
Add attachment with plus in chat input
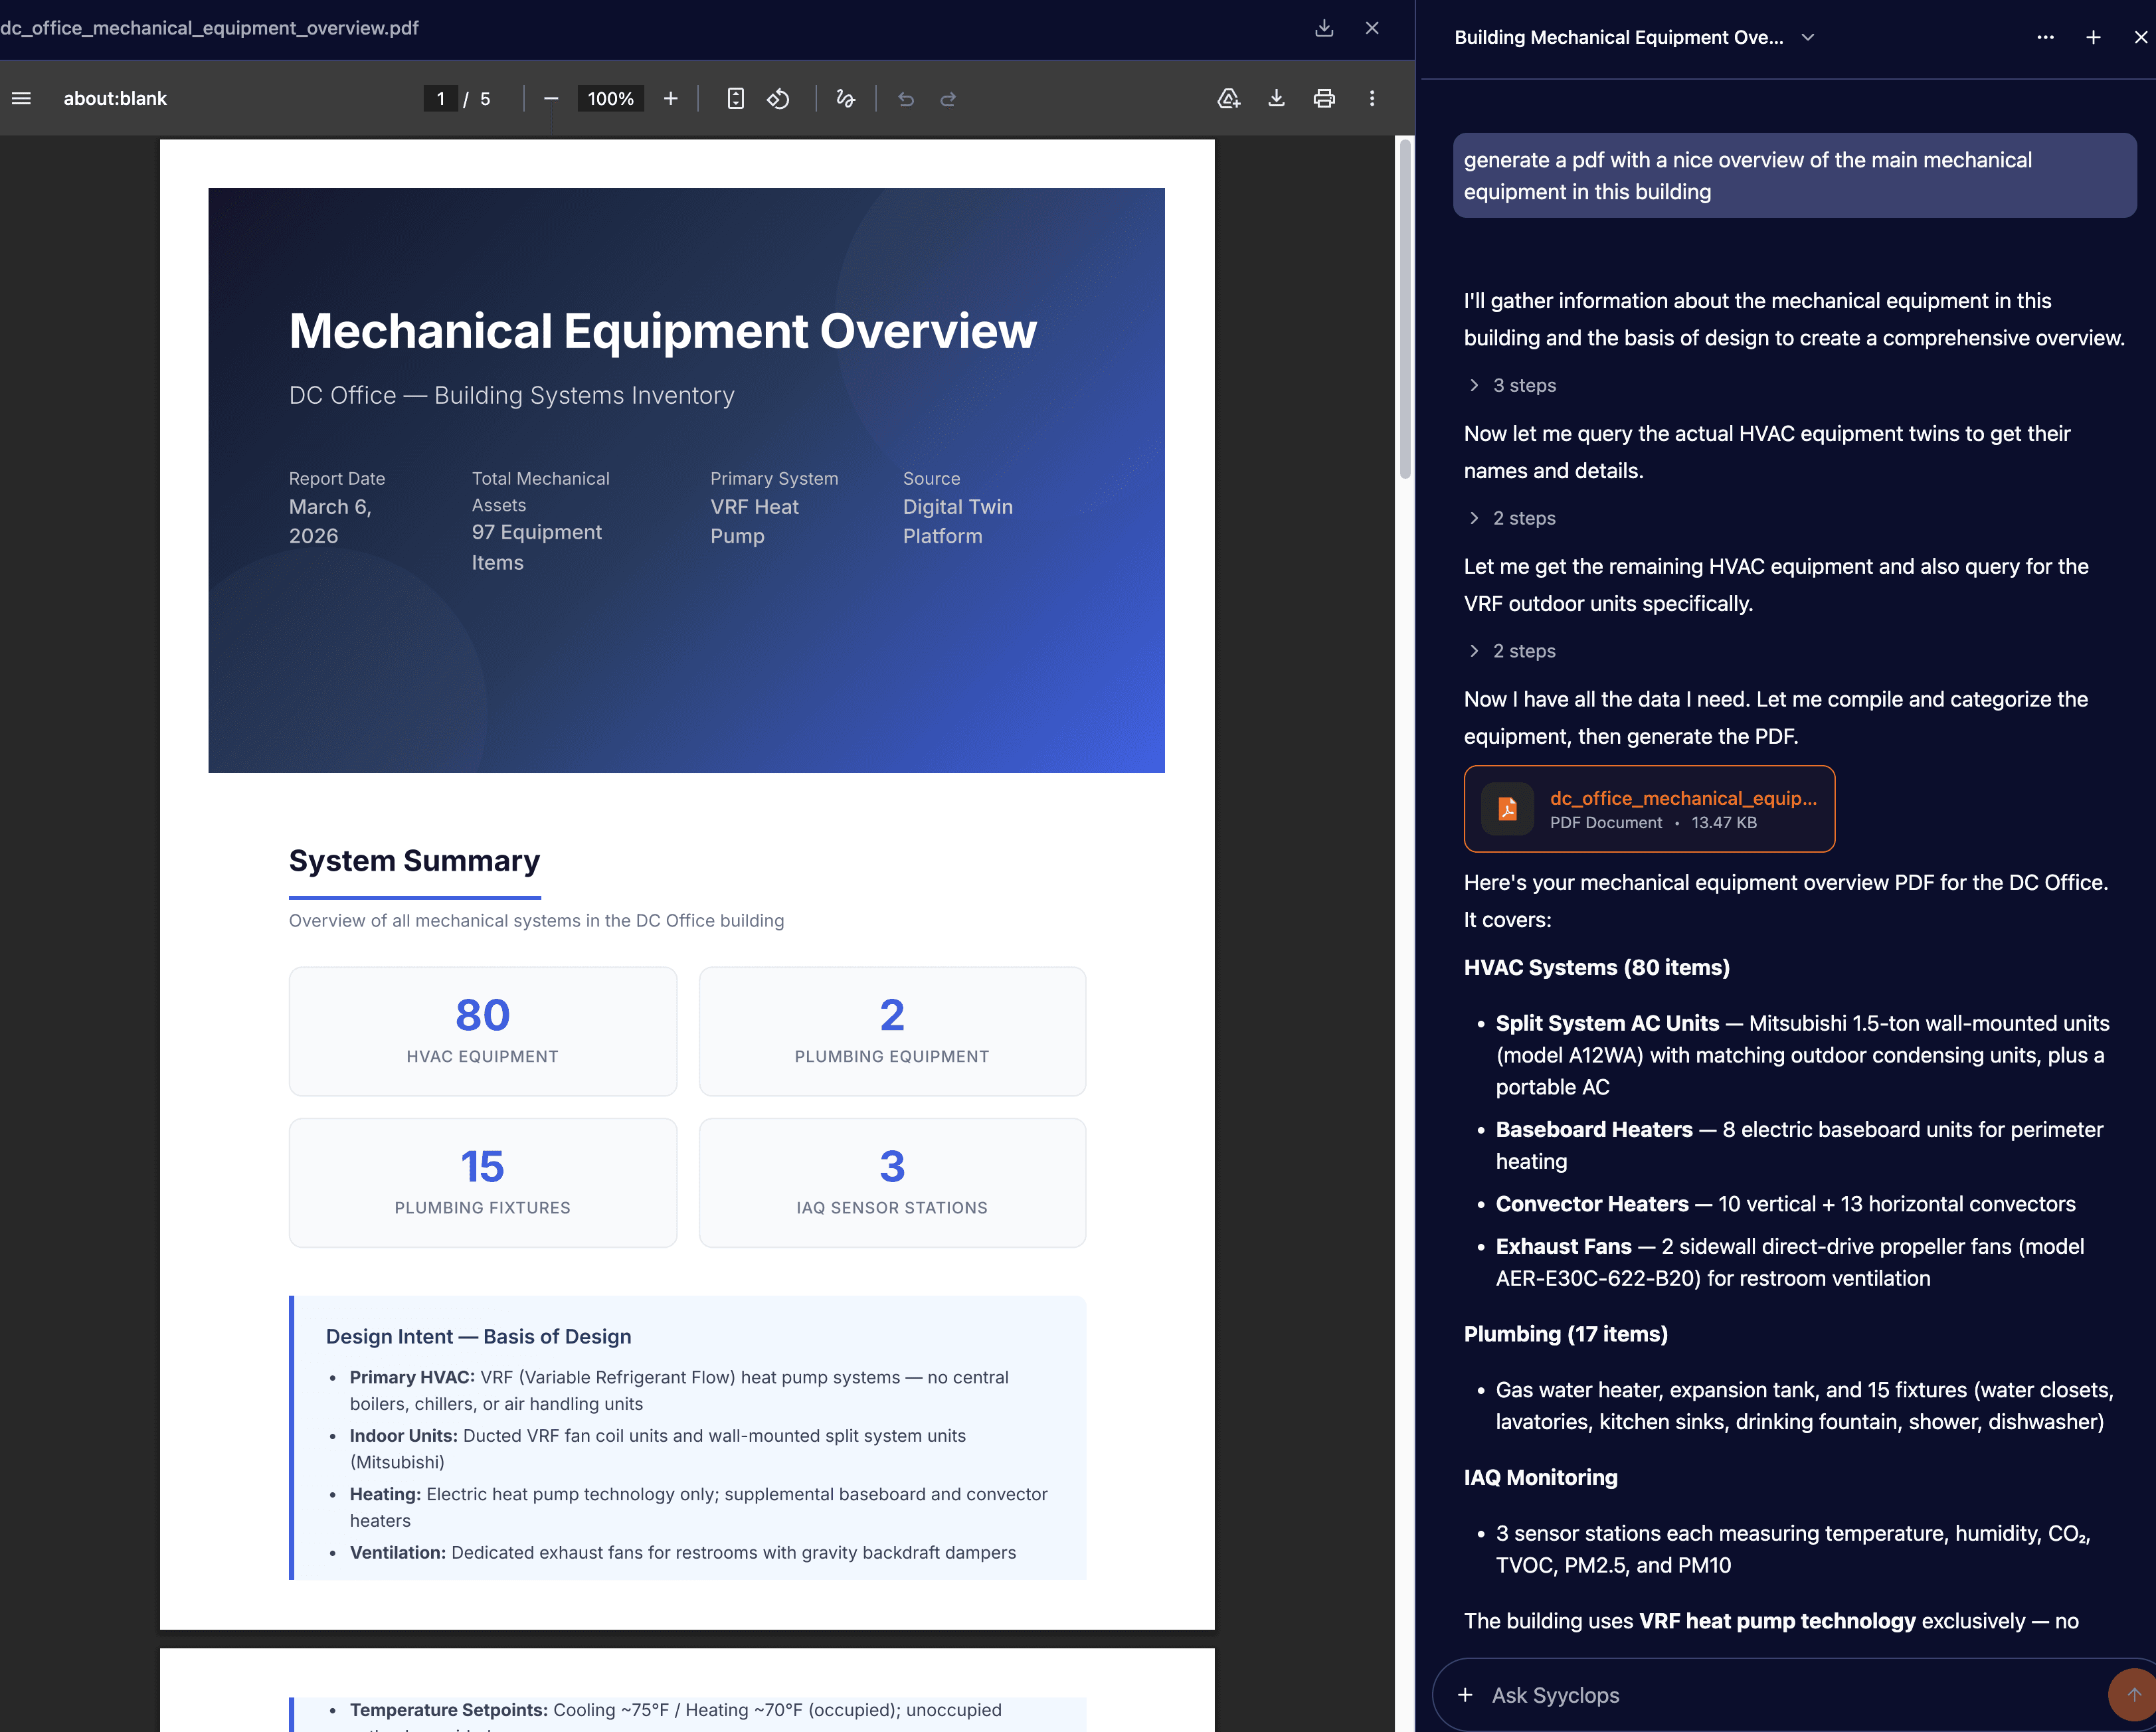click(x=1465, y=1695)
